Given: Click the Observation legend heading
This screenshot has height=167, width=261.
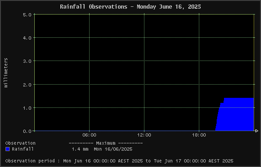Looking at the screenshot, I should coord(20,143).
